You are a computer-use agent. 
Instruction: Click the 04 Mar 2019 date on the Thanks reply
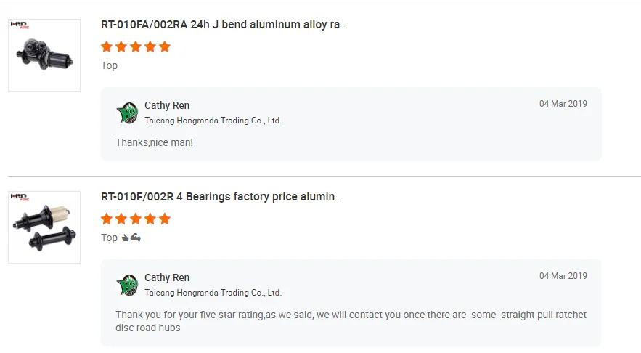click(x=563, y=104)
